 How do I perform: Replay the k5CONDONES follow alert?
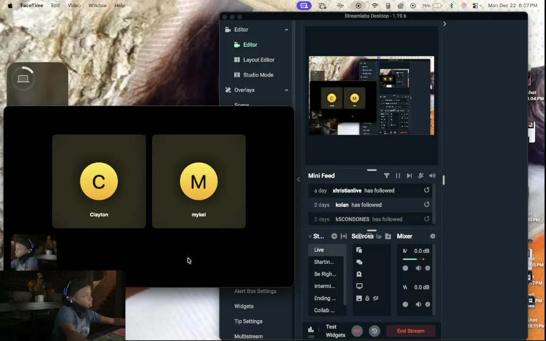click(427, 218)
